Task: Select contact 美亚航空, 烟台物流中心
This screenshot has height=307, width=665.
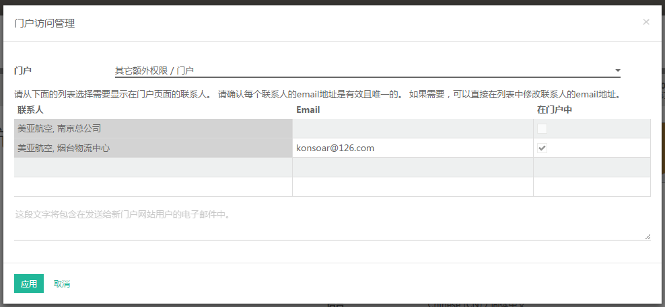Action: (x=153, y=148)
